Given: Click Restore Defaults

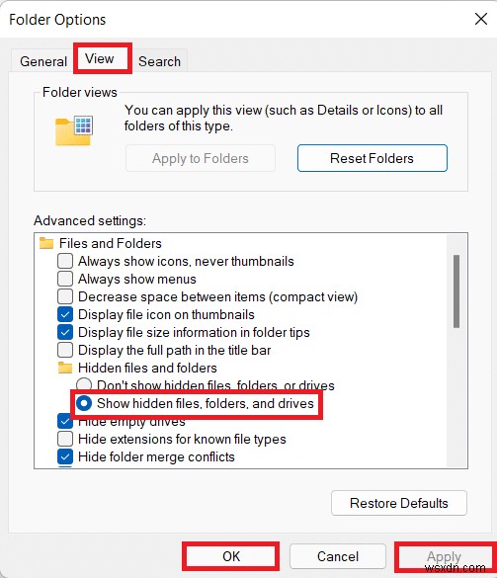Looking at the screenshot, I should [x=399, y=503].
